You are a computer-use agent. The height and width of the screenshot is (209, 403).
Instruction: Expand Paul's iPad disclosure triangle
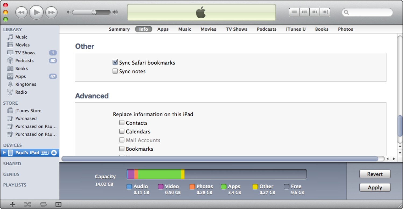(x=4, y=153)
